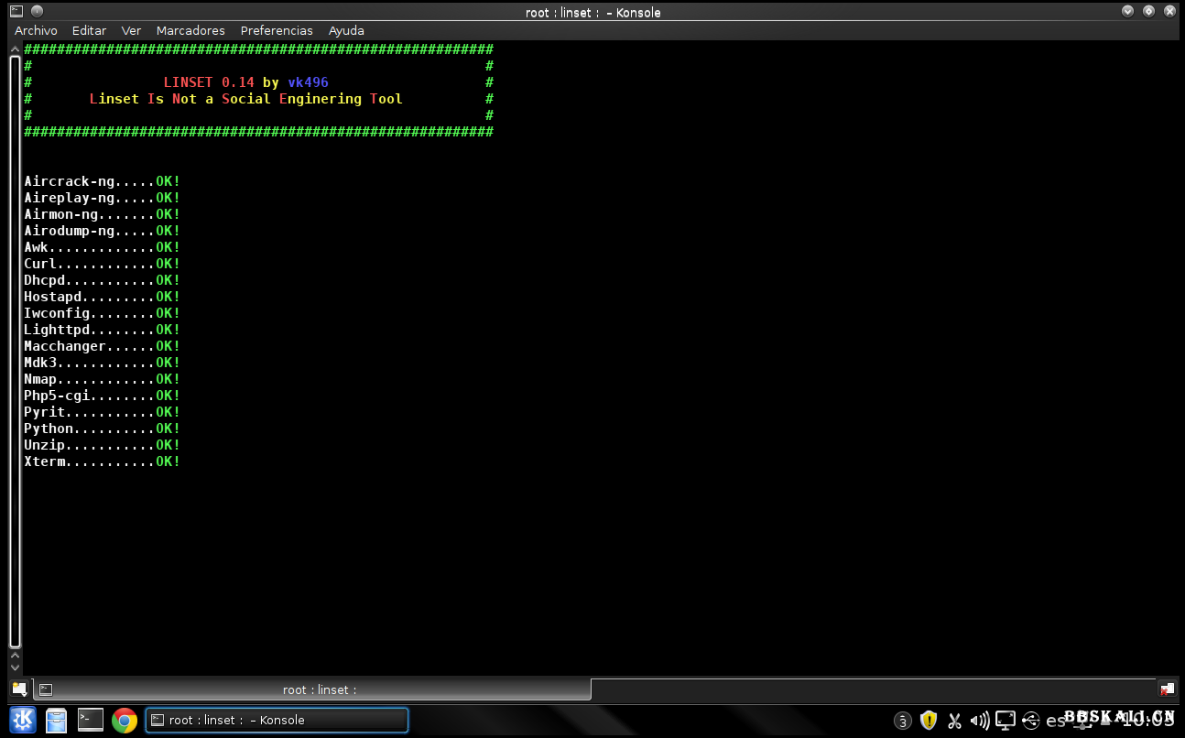Click the terminal launcher icon in taskbar
1185x738 pixels.
(x=91, y=721)
